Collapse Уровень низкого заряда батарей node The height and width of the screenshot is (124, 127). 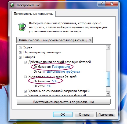click(26, 77)
